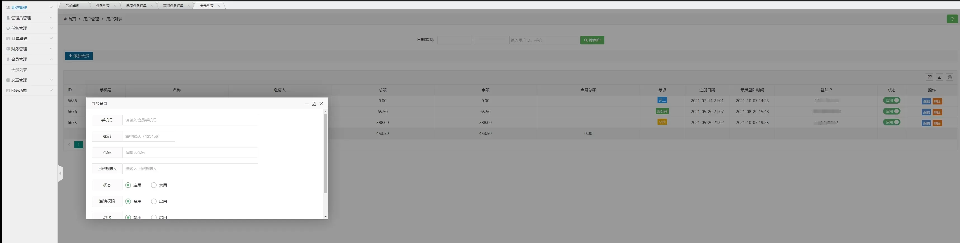
Task: Click the sidebar collapse arrow handle
Action: [x=60, y=173]
